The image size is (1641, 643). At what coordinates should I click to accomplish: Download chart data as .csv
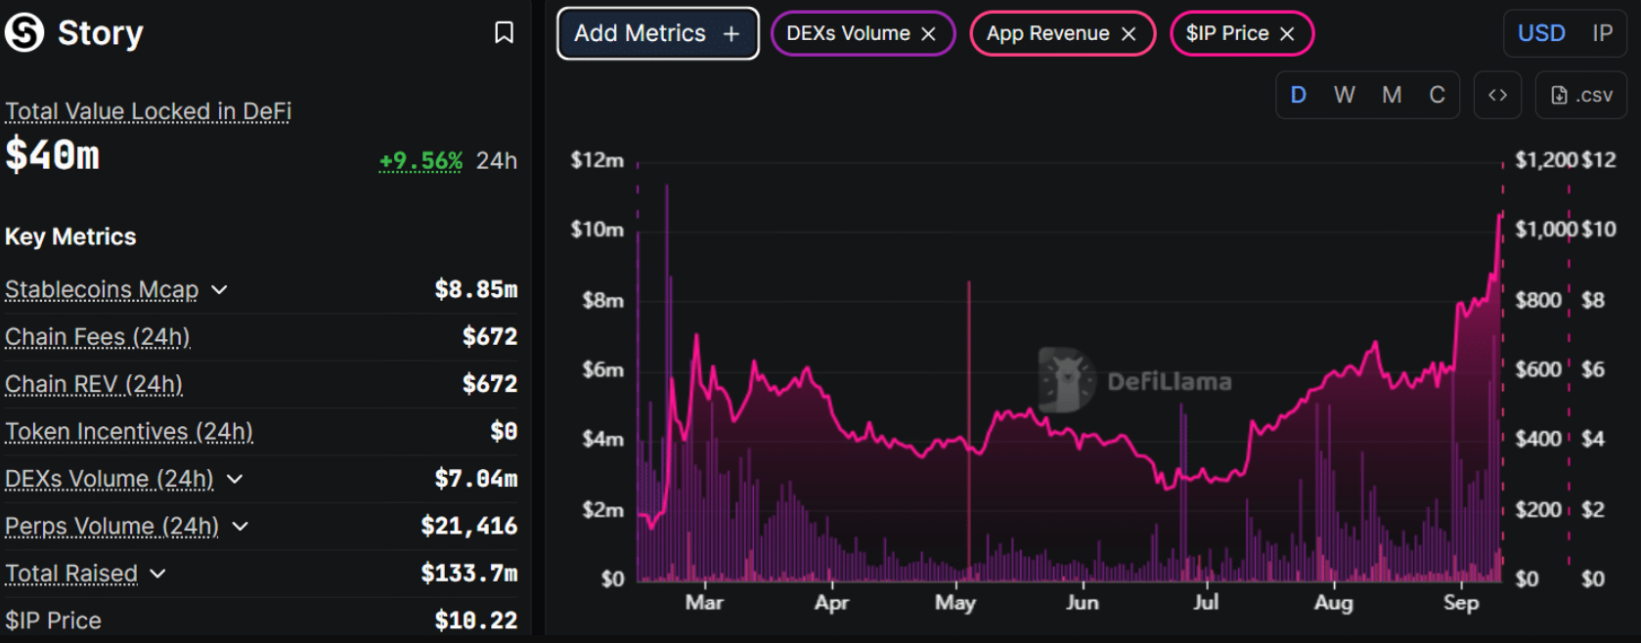pyautogui.click(x=1581, y=95)
